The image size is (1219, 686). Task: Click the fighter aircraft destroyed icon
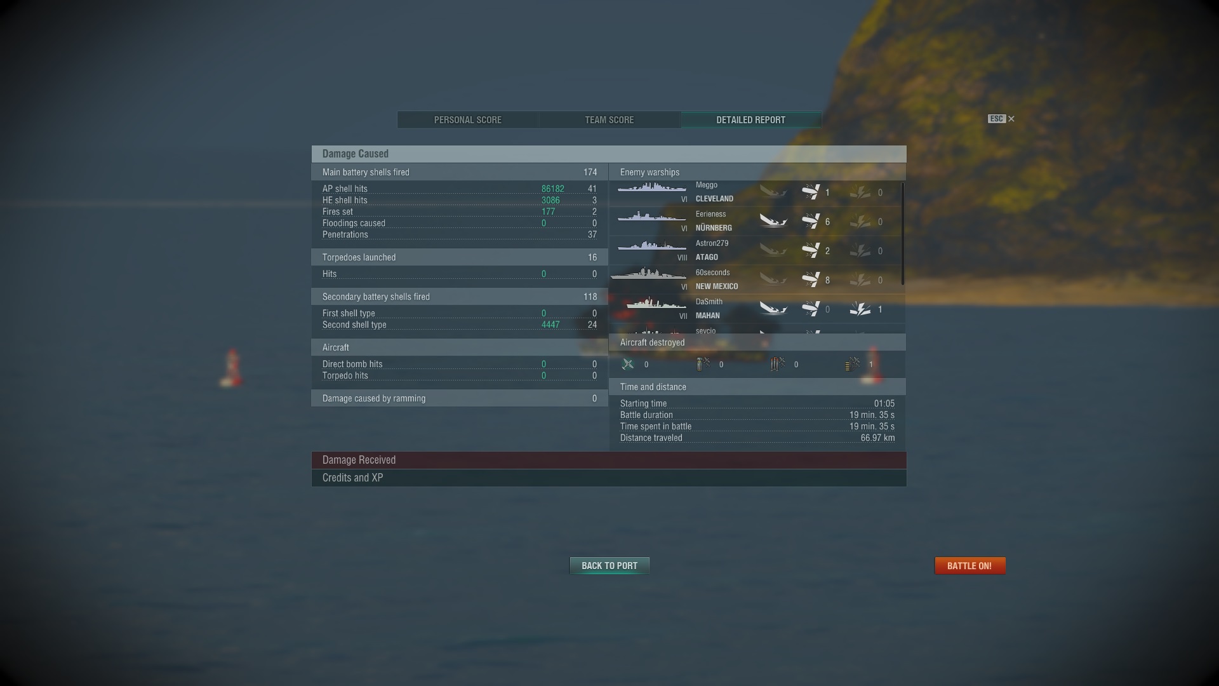point(628,364)
